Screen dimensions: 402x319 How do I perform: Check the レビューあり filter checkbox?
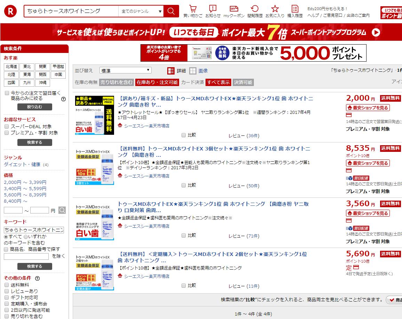coord(7,291)
